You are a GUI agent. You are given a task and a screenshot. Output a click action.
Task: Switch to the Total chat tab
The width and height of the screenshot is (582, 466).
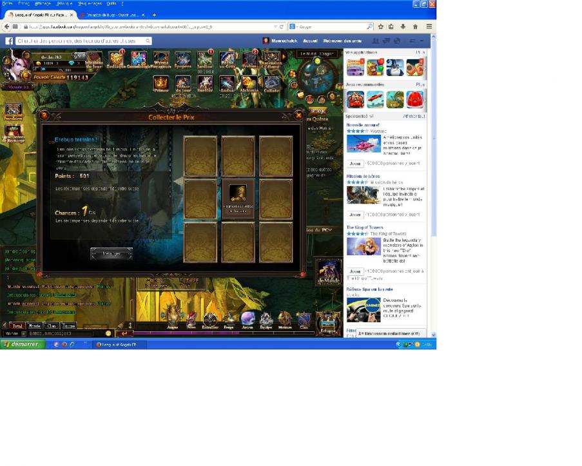coord(17,326)
